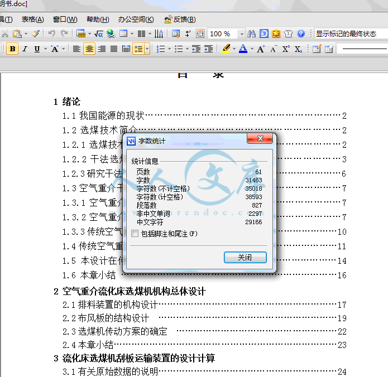Click the orange star favorites icon
This screenshot has width=388, height=377.
coord(276,33)
